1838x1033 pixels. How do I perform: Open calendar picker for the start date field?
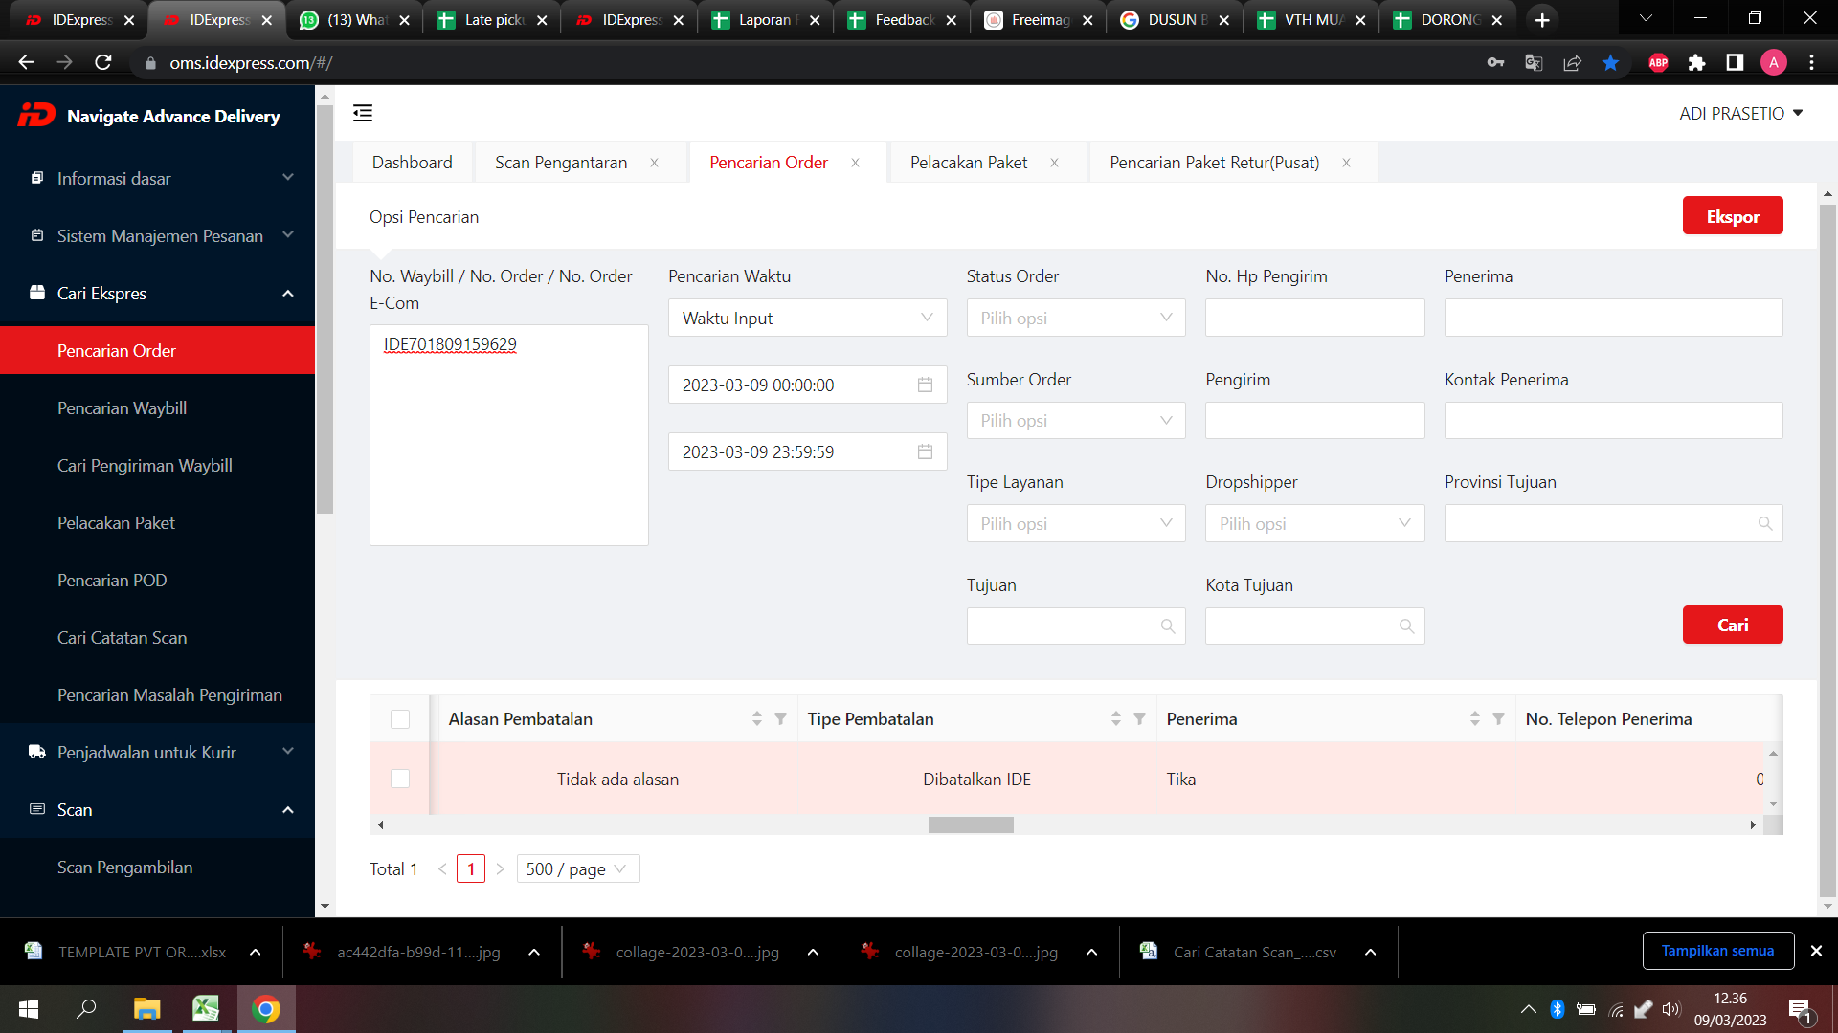tap(925, 385)
